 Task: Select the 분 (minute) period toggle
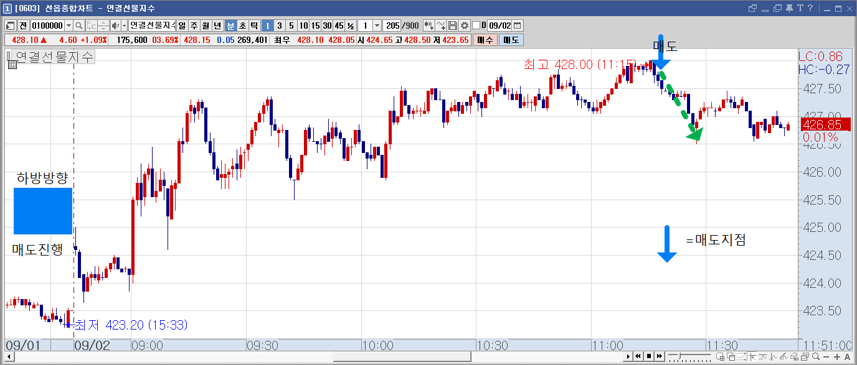[x=230, y=25]
